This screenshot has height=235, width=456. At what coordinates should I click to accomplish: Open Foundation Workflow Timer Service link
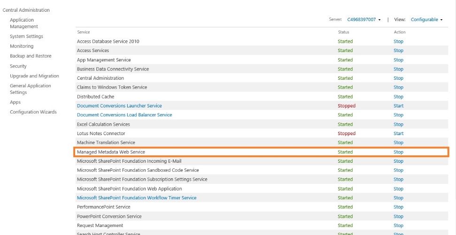tap(137, 198)
